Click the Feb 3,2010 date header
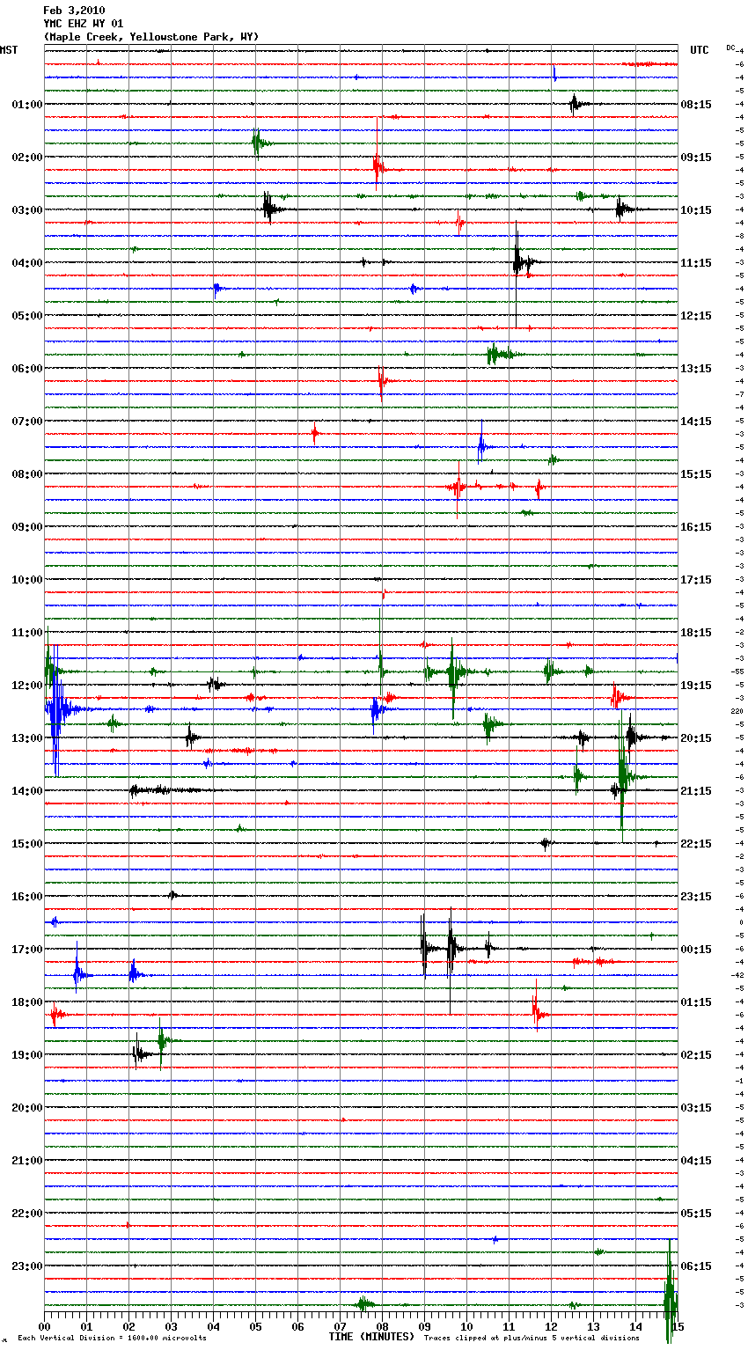Image resolution: width=748 pixels, height=1350 pixels. (x=74, y=11)
